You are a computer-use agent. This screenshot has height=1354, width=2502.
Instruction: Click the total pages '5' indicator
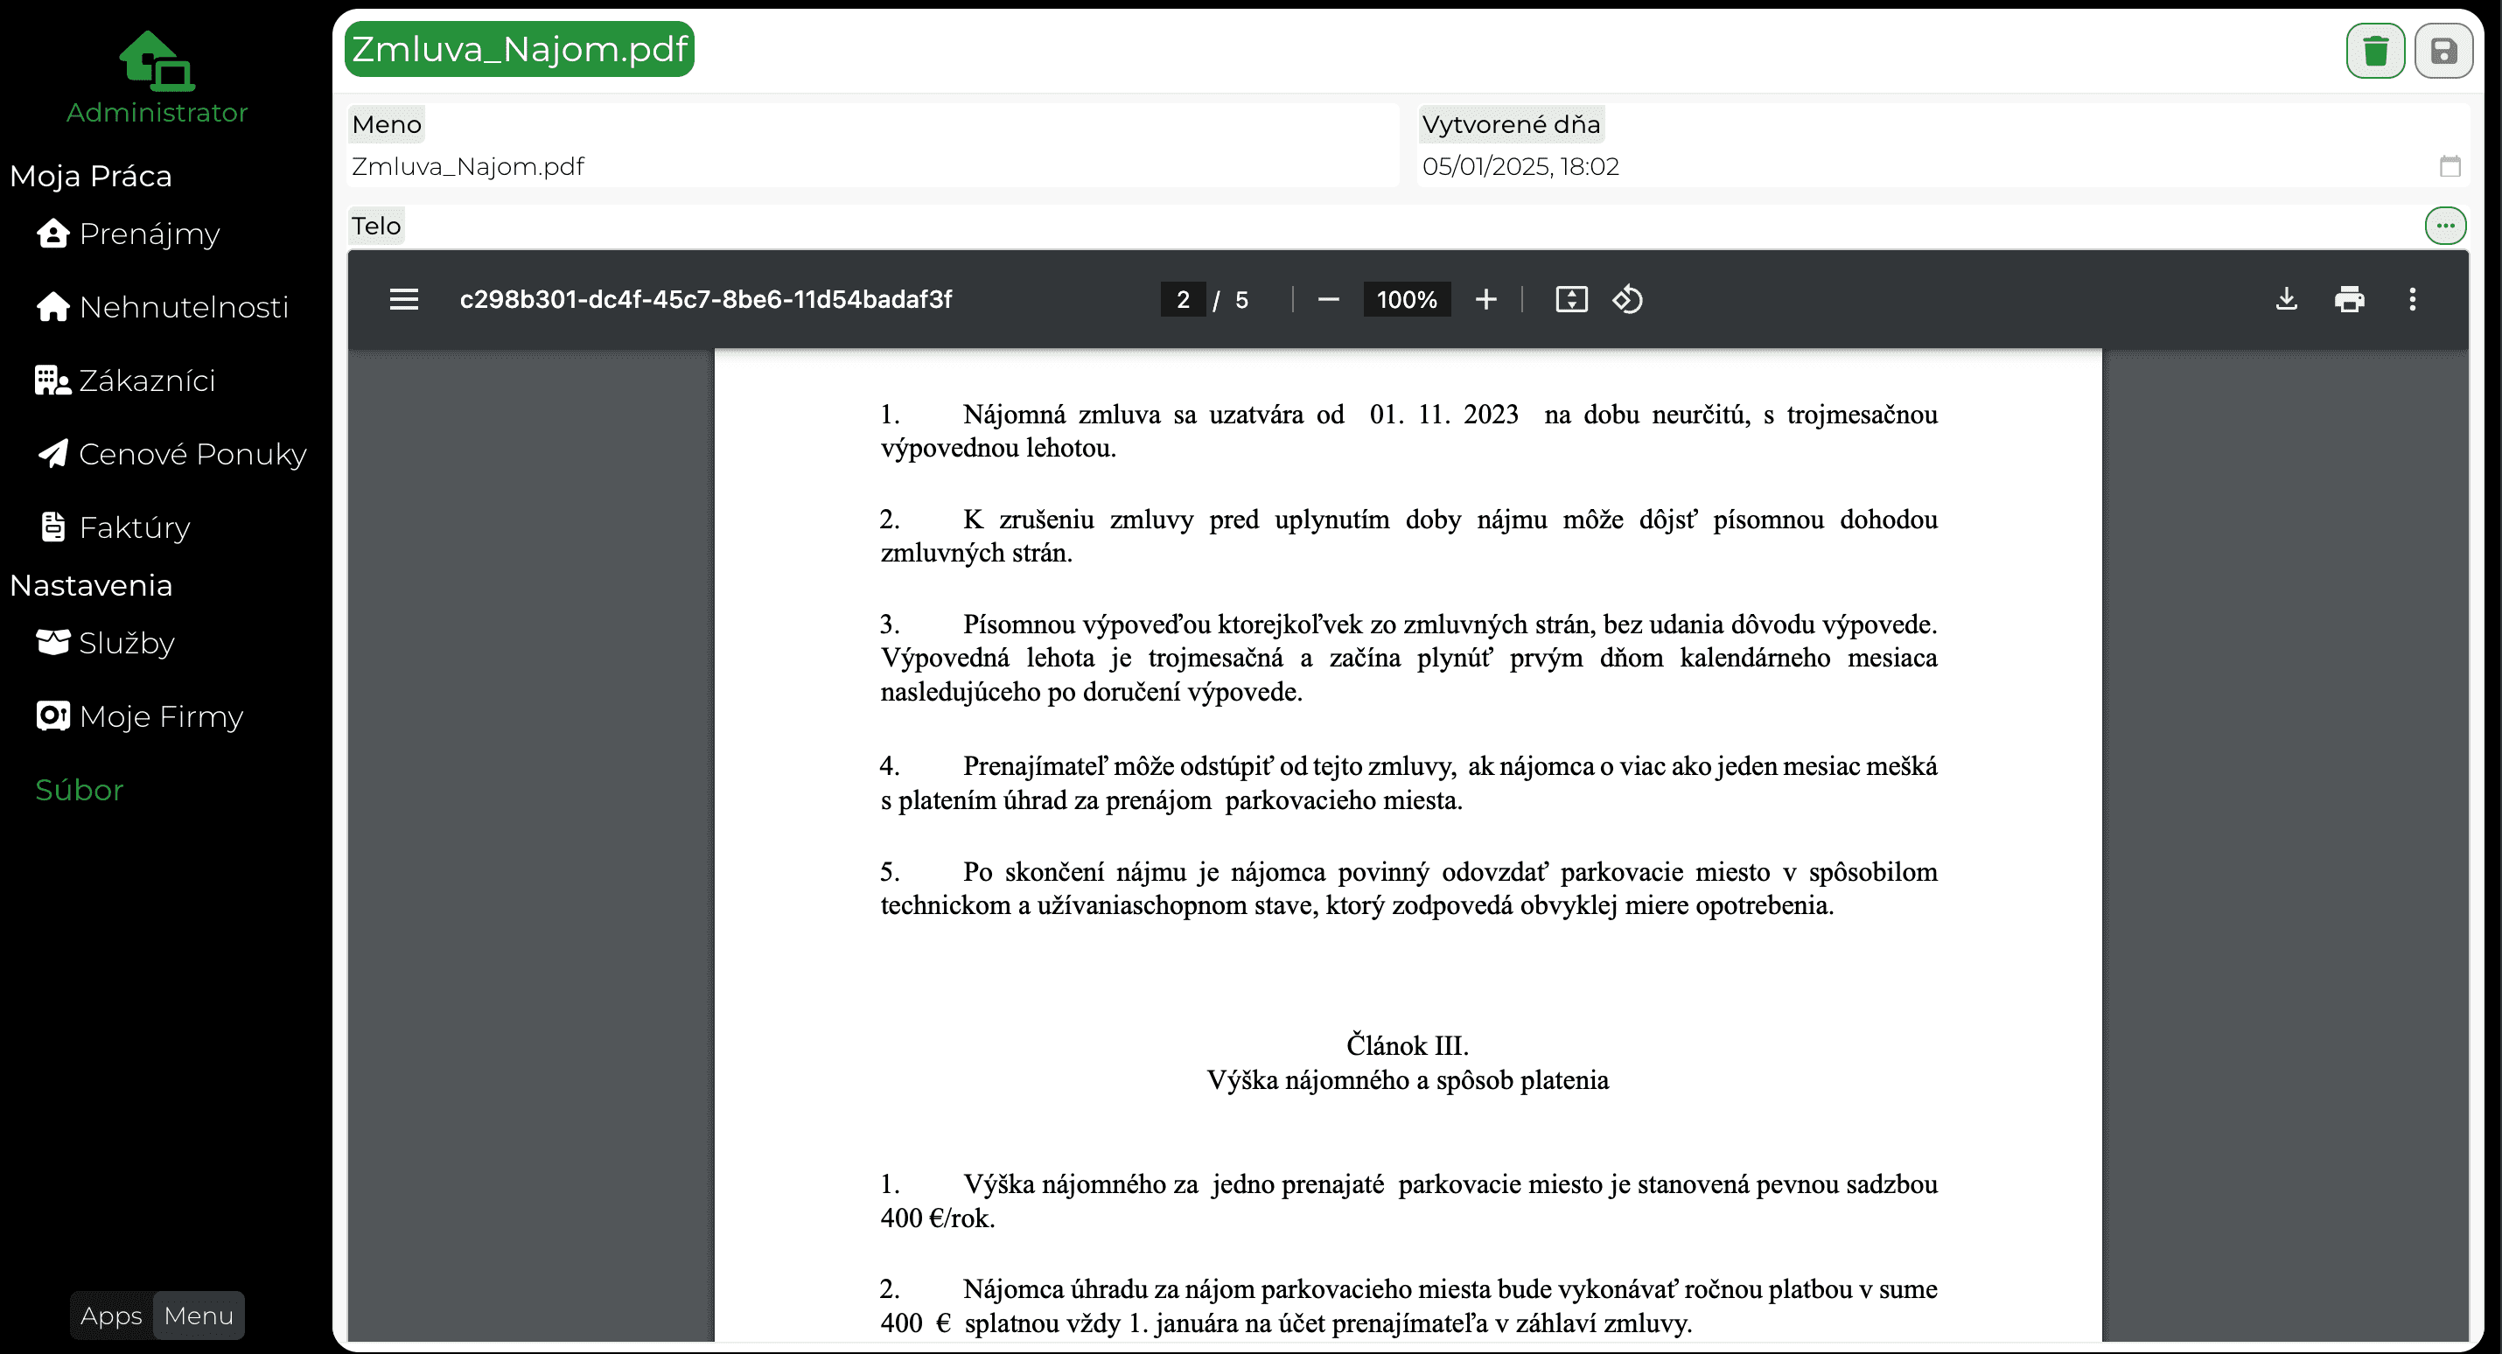(1241, 299)
